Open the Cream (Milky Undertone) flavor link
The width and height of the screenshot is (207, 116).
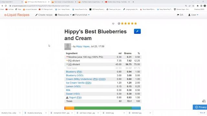86,79
